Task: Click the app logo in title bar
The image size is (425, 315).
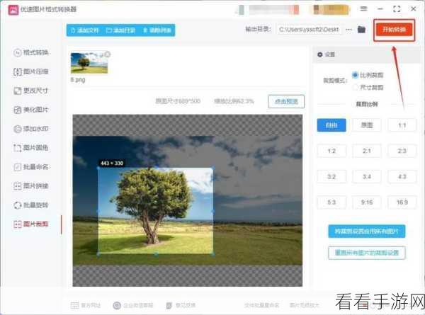Action: (13, 9)
